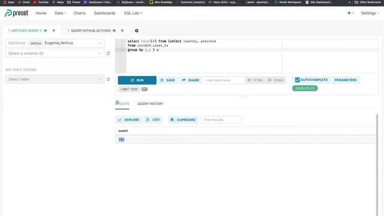Screen dimensions: 384x216
Task: Download results as .CSV
Action: click(x=153, y=120)
